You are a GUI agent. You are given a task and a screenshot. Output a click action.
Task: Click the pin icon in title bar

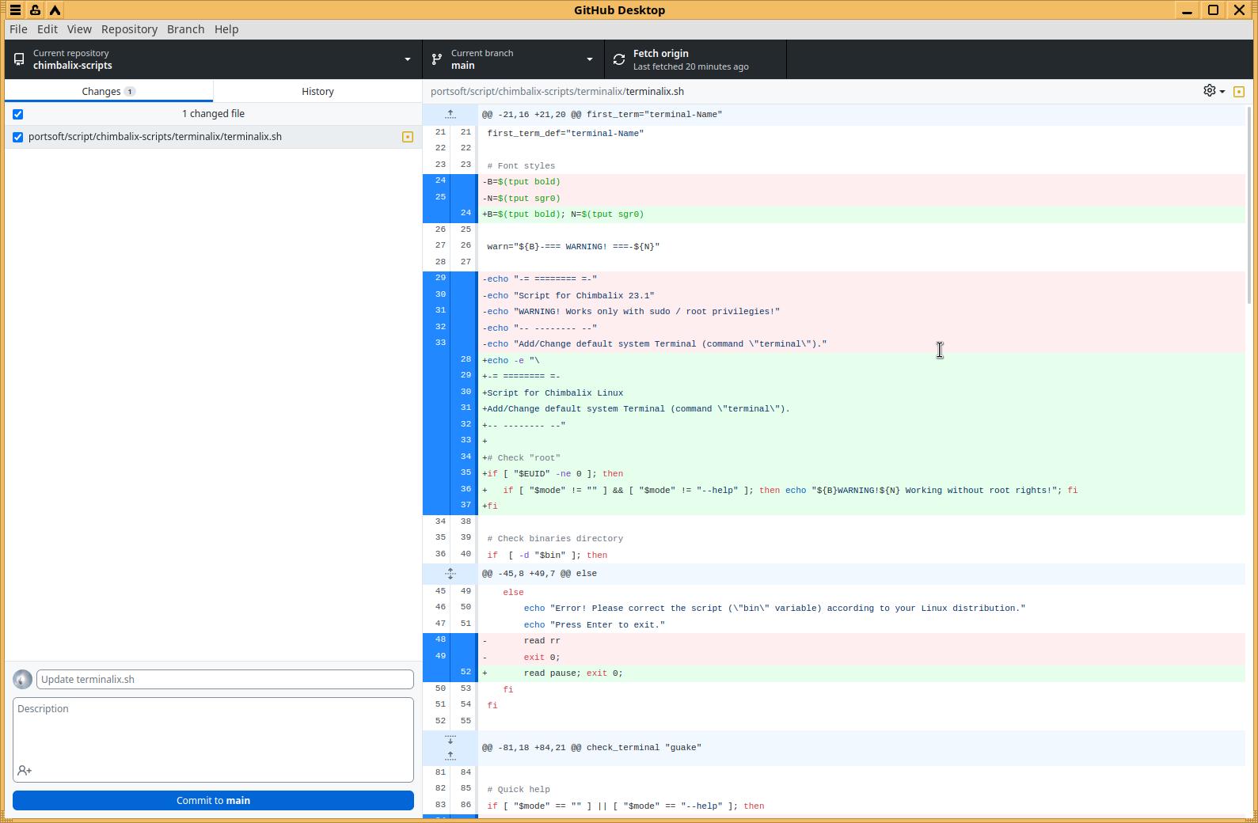pyautogui.click(x=35, y=10)
